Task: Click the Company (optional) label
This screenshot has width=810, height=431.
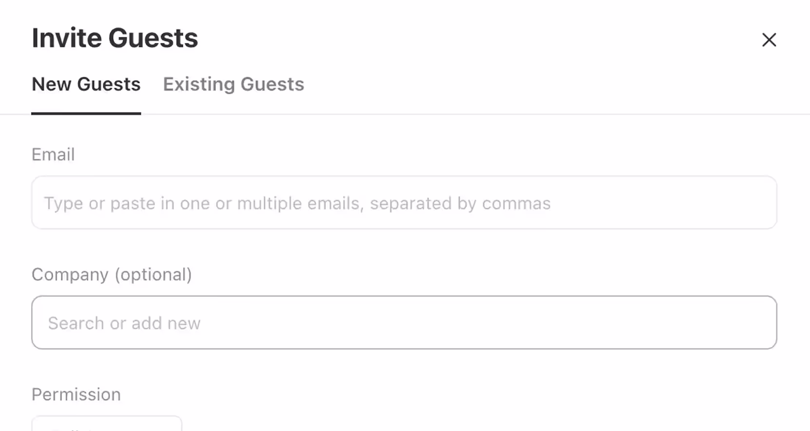Action: 112,275
